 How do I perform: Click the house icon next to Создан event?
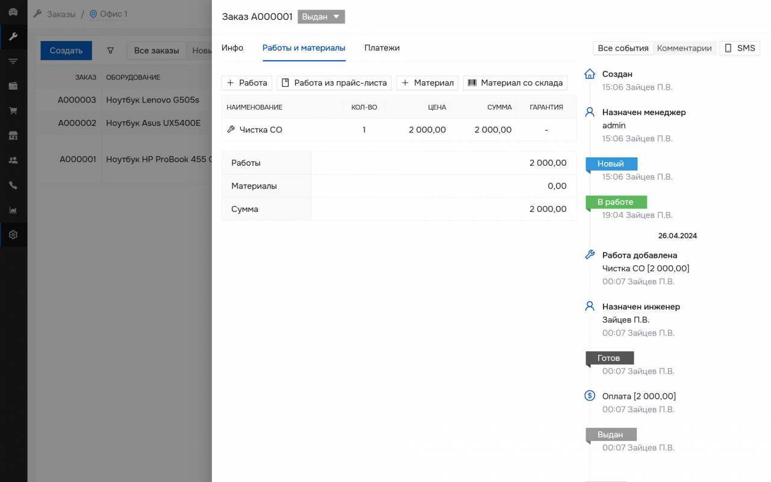point(590,74)
